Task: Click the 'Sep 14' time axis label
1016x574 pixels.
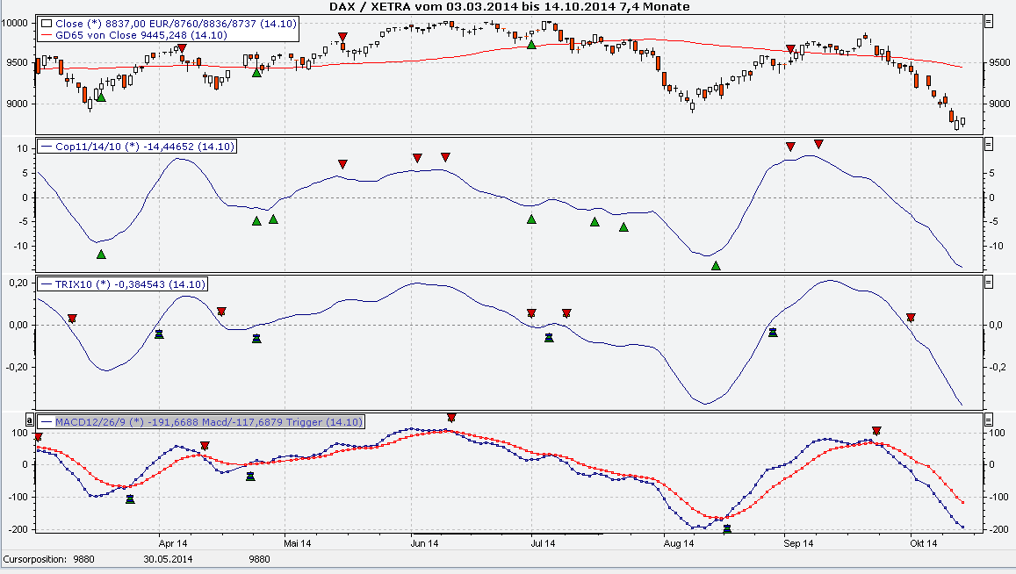Action: [x=798, y=543]
